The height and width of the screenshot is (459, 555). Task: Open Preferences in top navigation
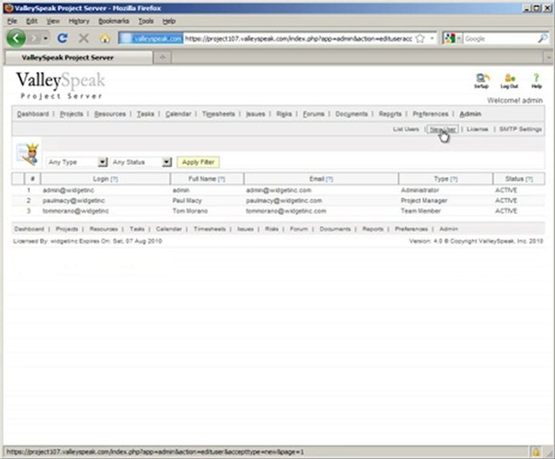click(x=431, y=114)
